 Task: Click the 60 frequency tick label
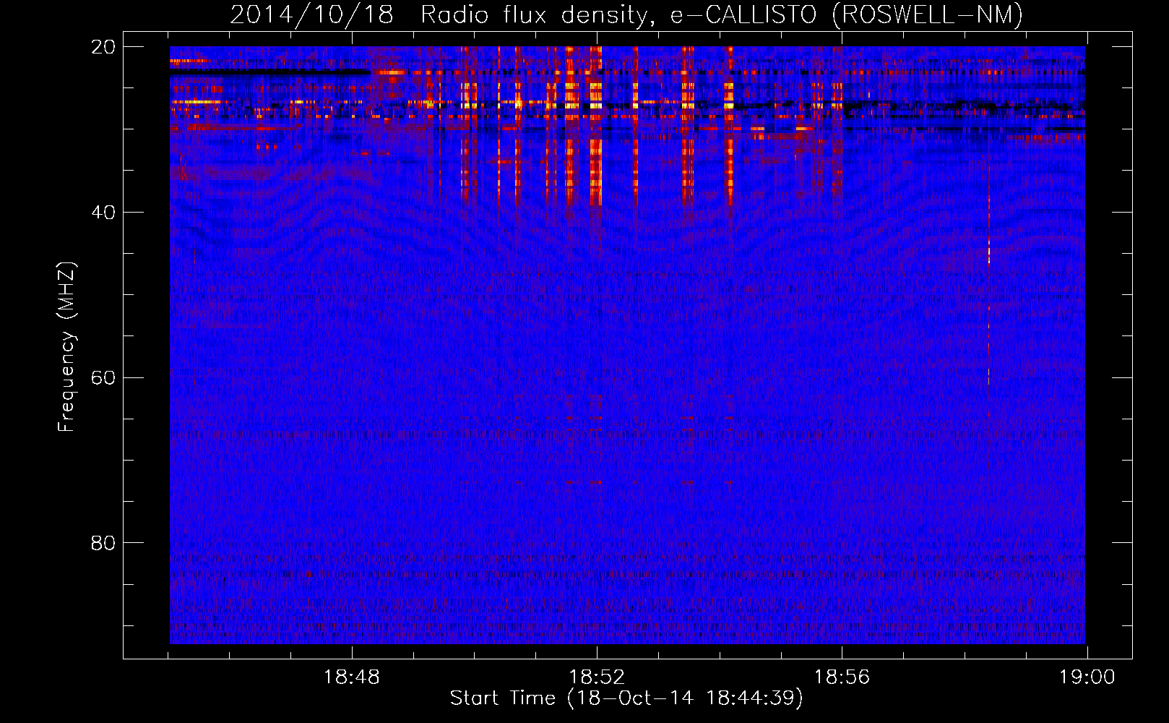tap(103, 377)
